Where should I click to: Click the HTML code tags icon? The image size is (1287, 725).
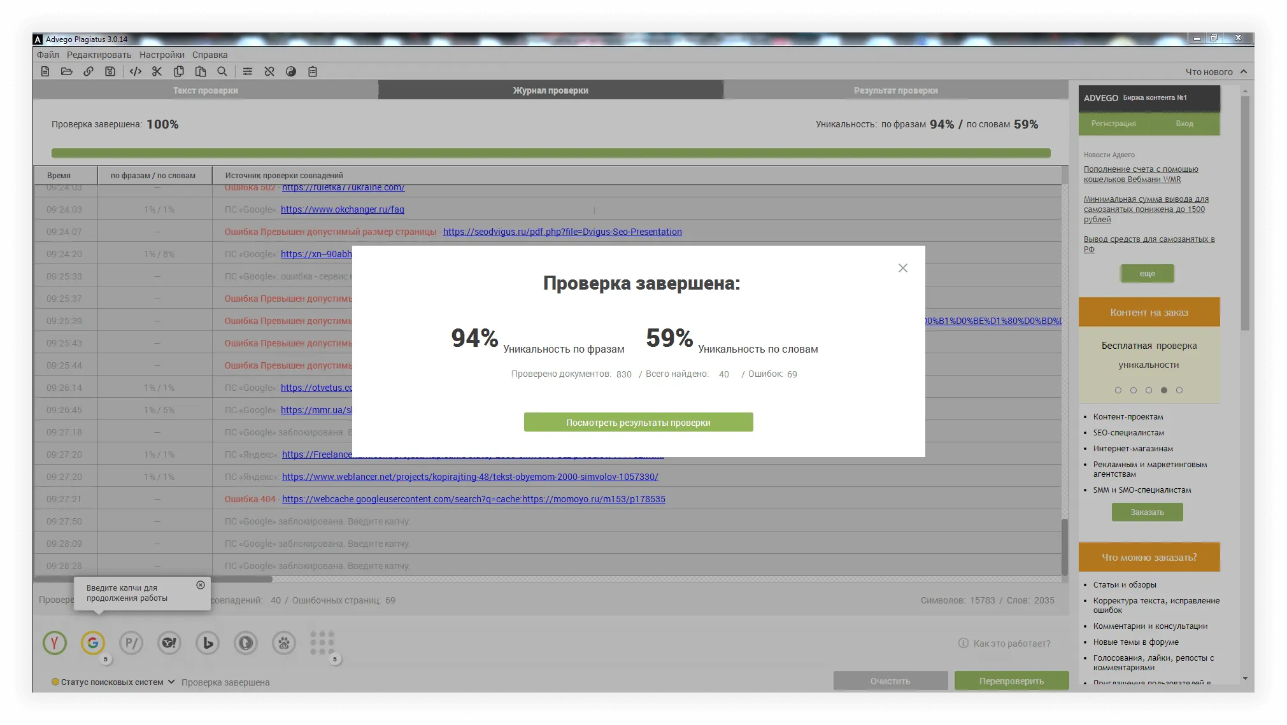136,71
